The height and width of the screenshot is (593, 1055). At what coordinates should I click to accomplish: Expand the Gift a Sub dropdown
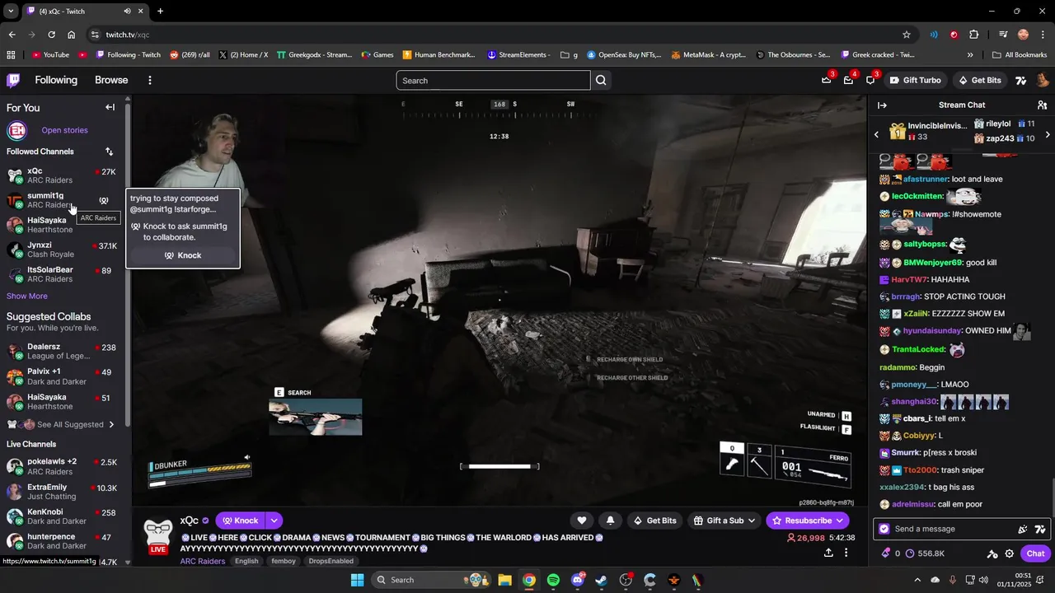pyautogui.click(x=751, y=521)
